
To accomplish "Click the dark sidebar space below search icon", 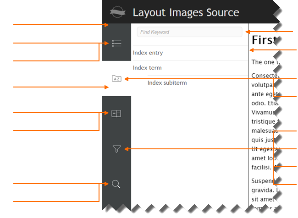I will (x=116, y=202).
